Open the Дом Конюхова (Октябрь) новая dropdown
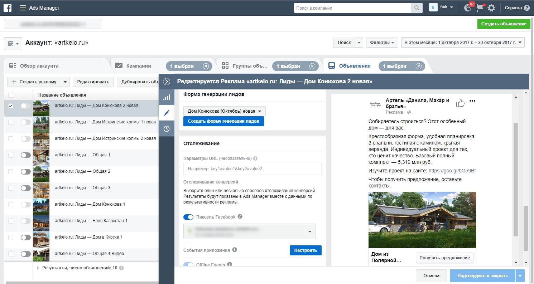 (225, 111)
